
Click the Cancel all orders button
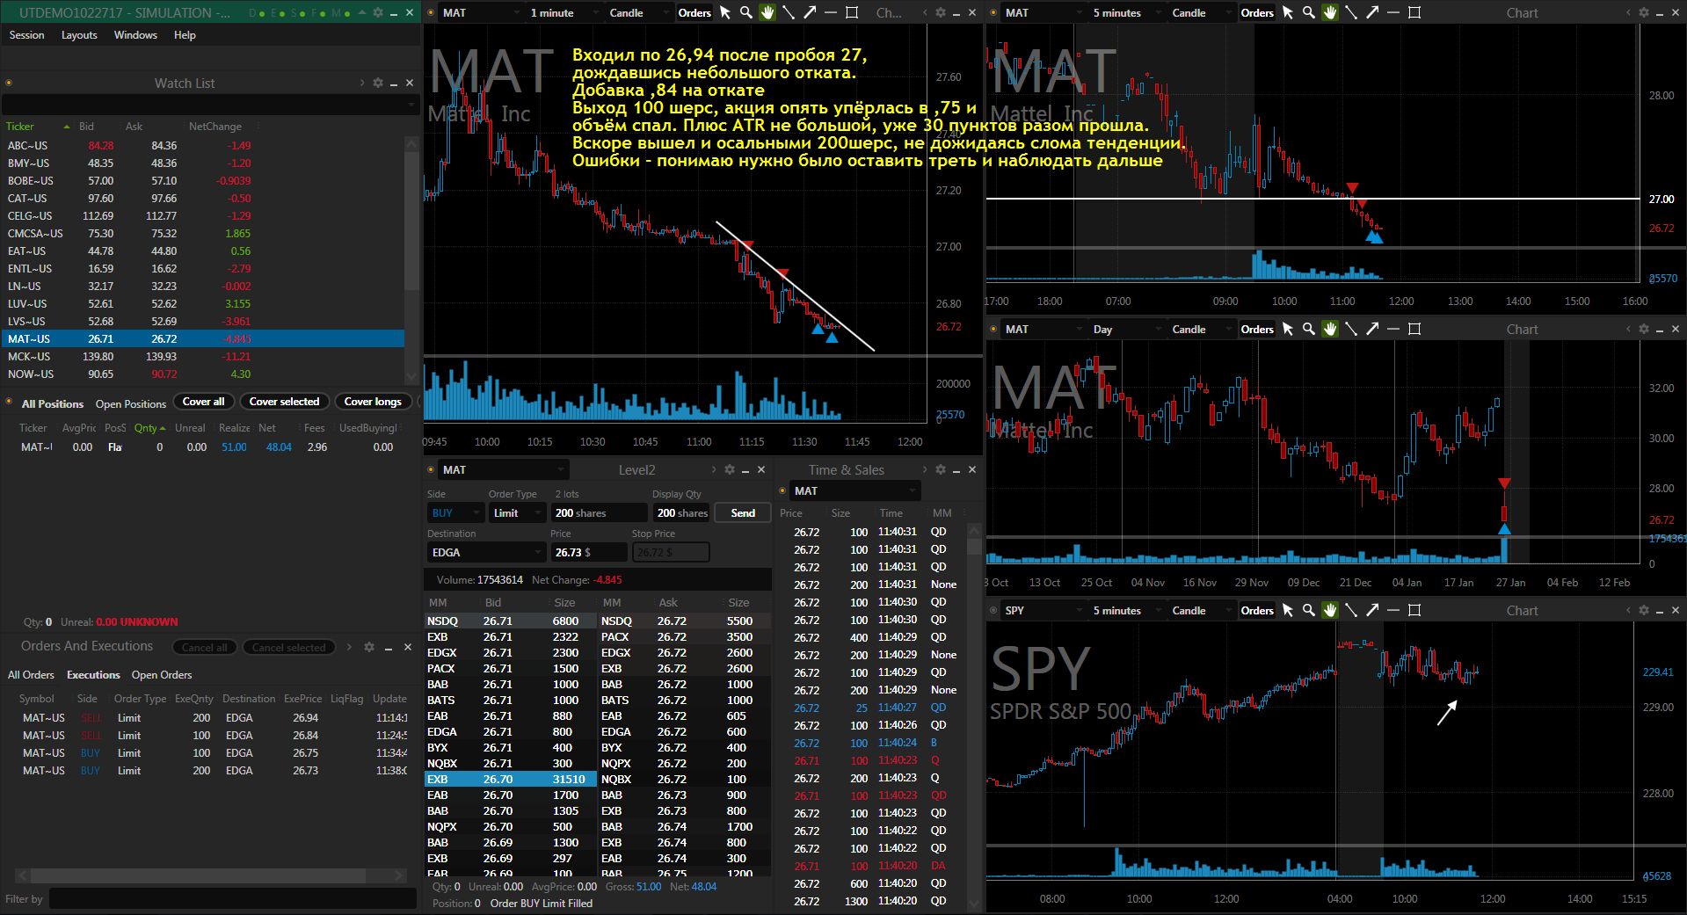[204, 648]
